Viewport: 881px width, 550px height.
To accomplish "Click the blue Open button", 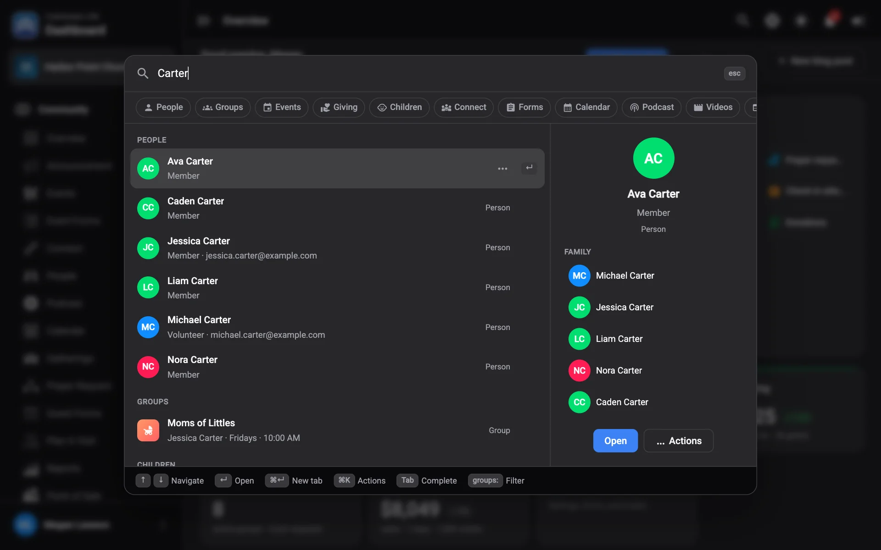I will pyautogui.click(x=615, y=440).
